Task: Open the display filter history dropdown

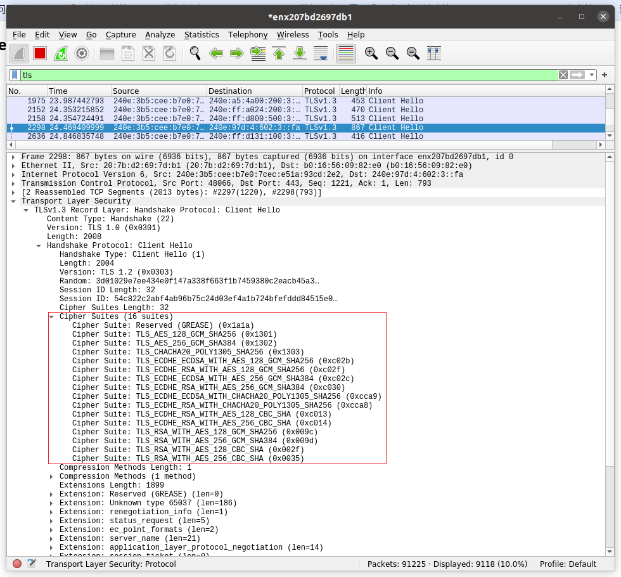Action: (x=592, y=75)
